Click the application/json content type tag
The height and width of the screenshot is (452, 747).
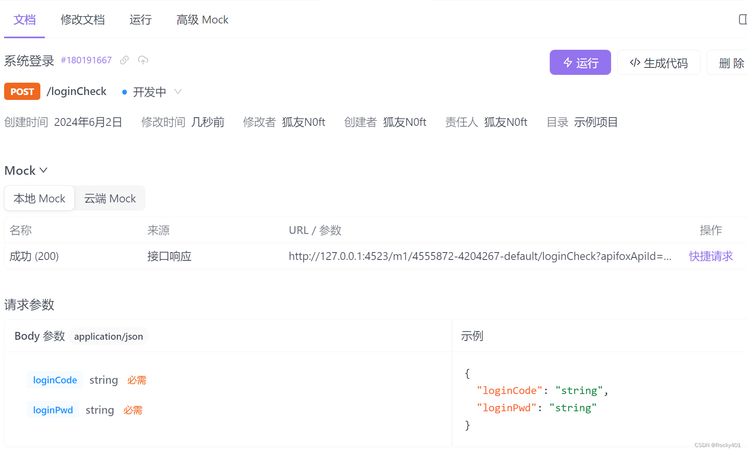point(108,336)
